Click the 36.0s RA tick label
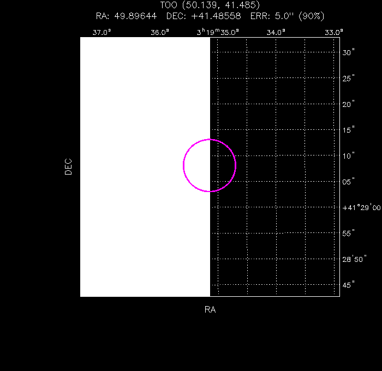 pyautogui.click(x=160, y=32)
